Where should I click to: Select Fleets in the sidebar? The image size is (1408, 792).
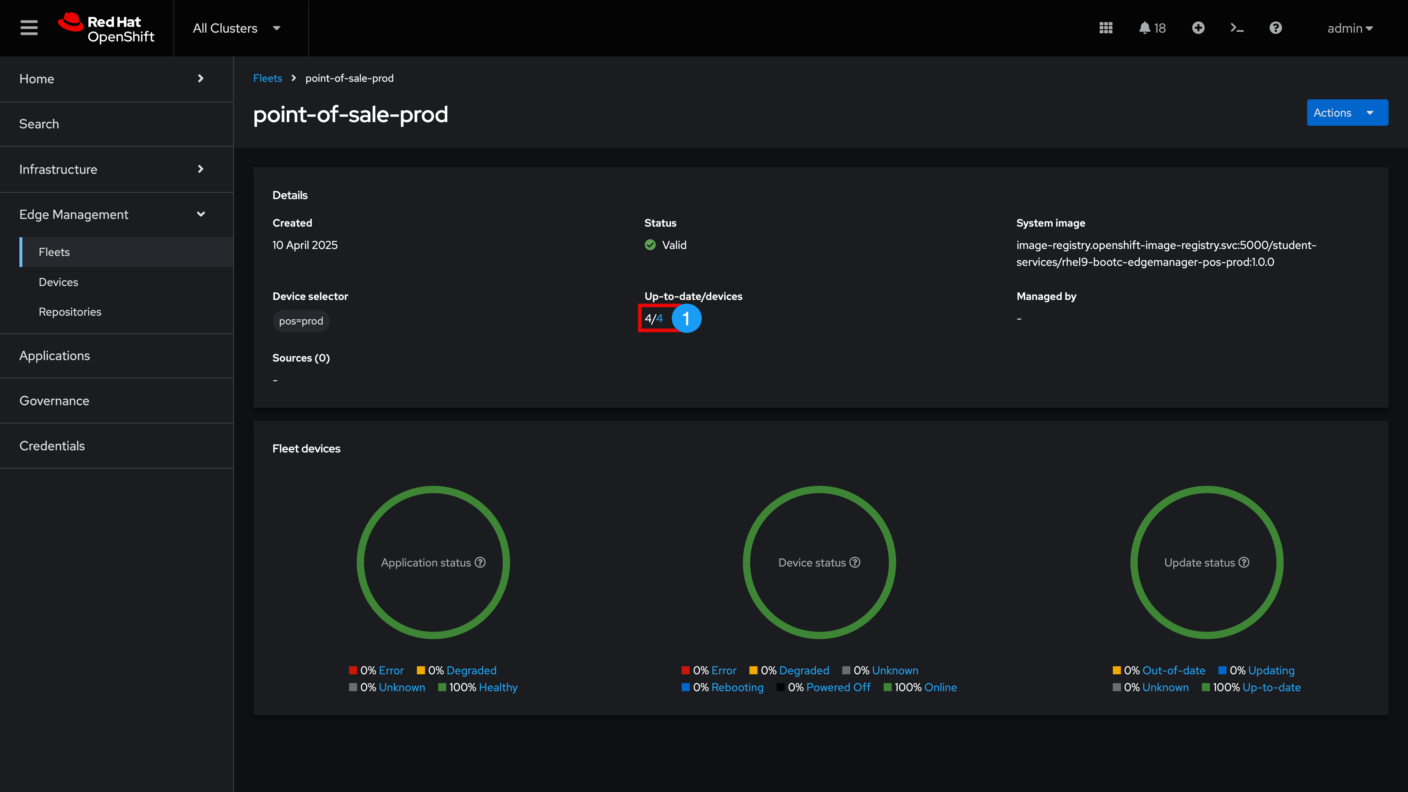coord(126,252)
